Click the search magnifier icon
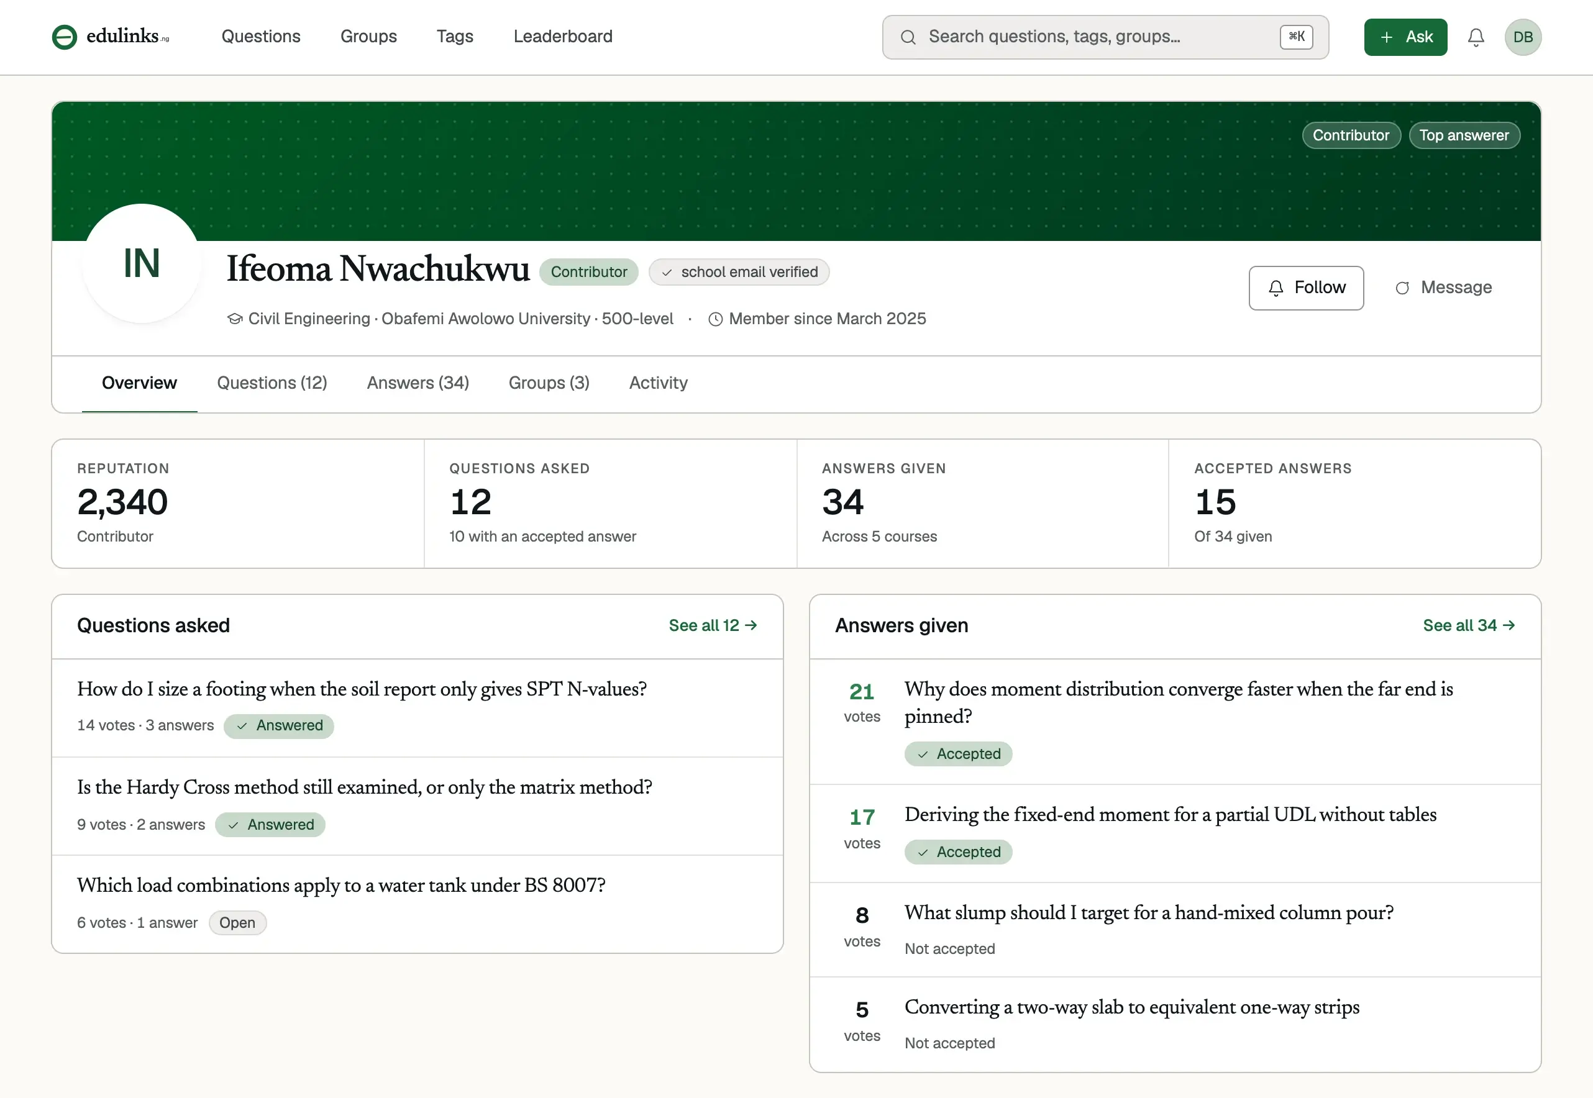Screen dimensions: 1593x1098 [x=908, y=37]
